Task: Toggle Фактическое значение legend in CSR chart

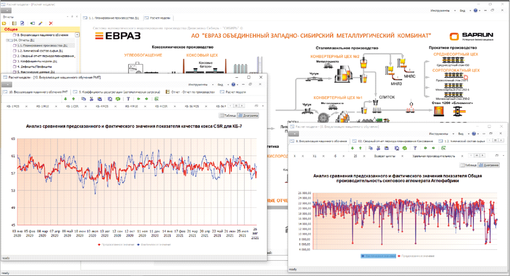Action: coord(154,244)
